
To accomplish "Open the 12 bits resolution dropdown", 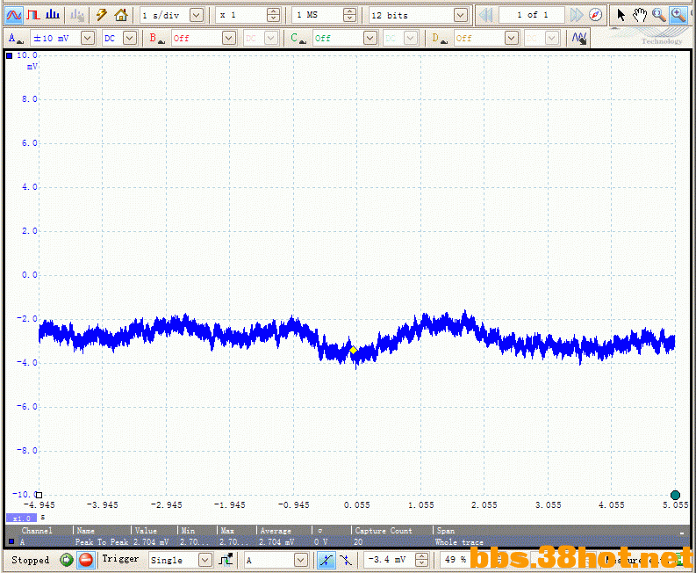I will [461, 16].
